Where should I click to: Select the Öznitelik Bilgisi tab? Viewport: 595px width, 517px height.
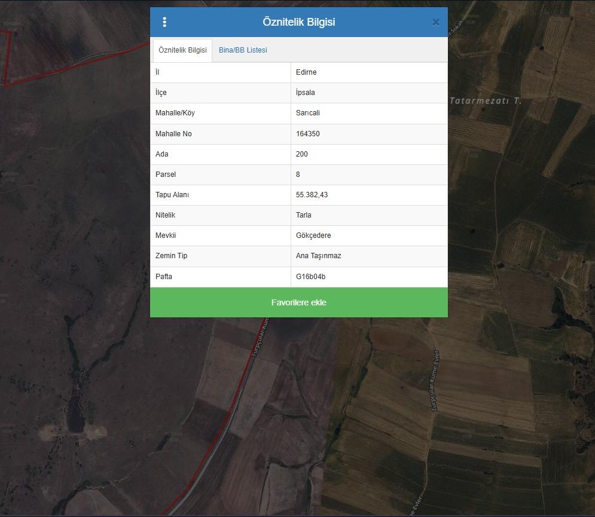tap(182, 50)
